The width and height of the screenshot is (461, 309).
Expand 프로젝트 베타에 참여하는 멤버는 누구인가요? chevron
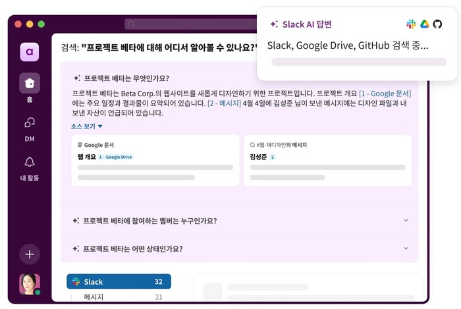(x=406, y=220)
